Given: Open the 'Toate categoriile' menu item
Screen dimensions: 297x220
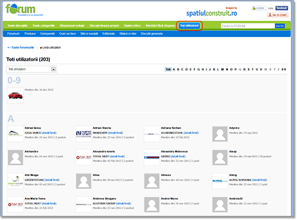Looking at the screenshot, I should tap(43, 26).
